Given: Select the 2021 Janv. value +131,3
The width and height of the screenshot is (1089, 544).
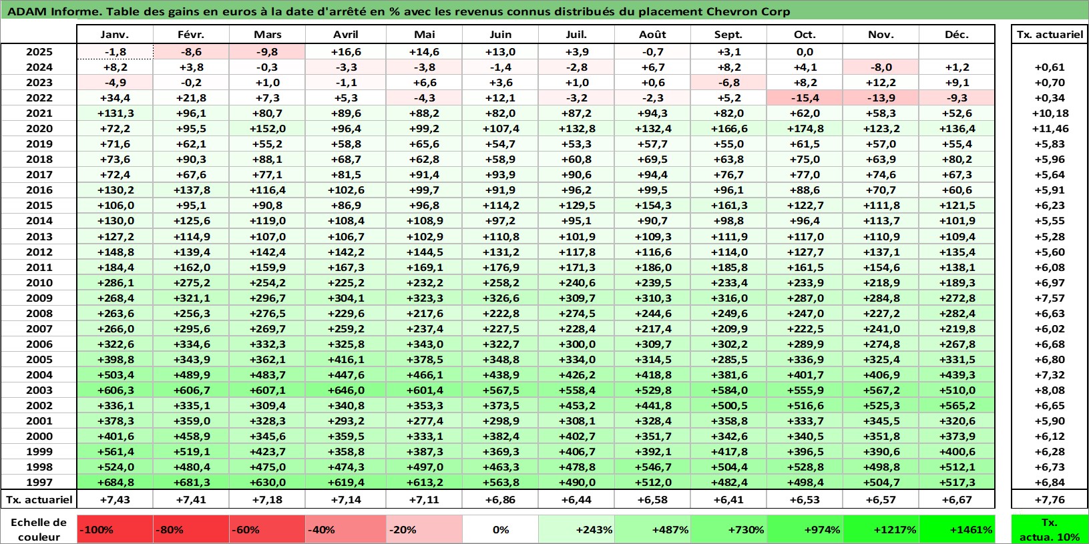Looking at the screenshot, I should (x=115, y=113).
